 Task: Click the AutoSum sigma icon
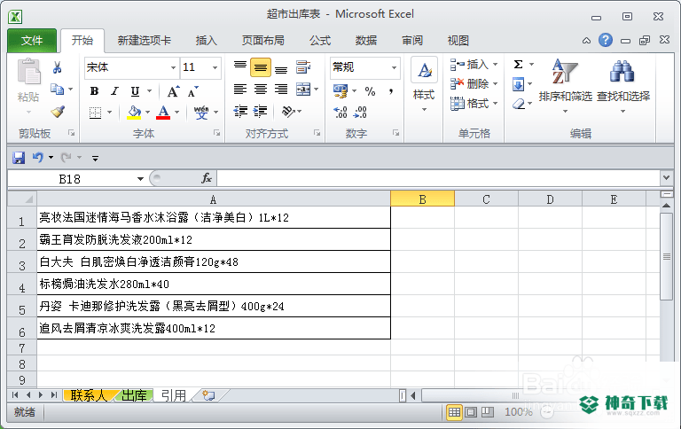518,65
